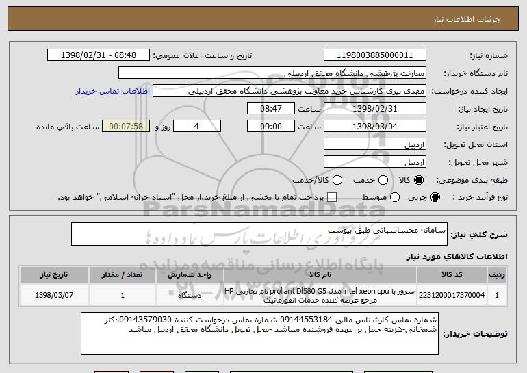Click the ردیف column header
Viewport: 527px width, 373px height.
coord(497,275)
